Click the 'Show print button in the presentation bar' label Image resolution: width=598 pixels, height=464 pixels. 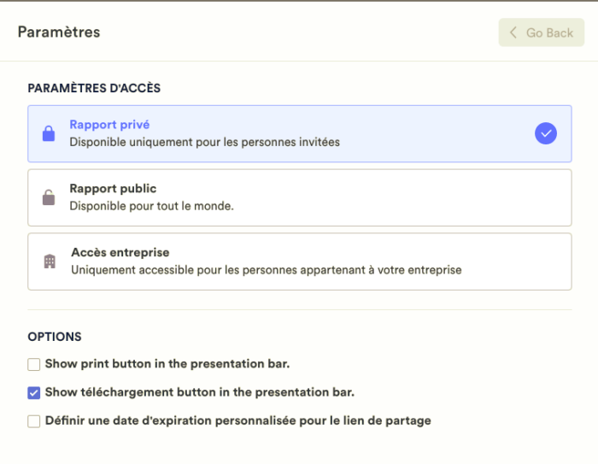[167, 364]
